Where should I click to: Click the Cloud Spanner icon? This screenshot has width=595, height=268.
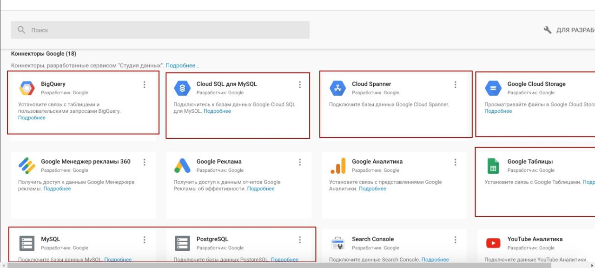(337, 88)
